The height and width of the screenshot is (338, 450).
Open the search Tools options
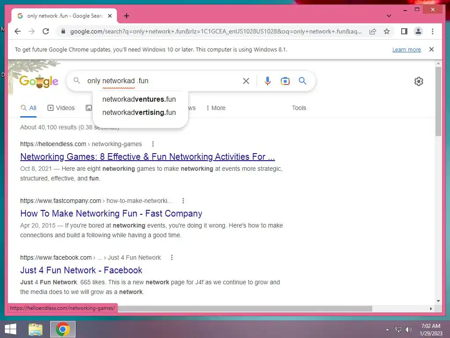(x=299, y=108)
